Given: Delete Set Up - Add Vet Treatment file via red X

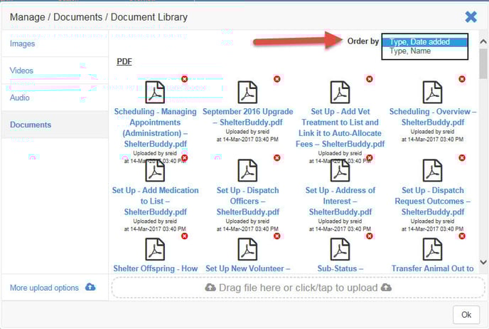Looking at the screenshot, I should click(370, 78).
